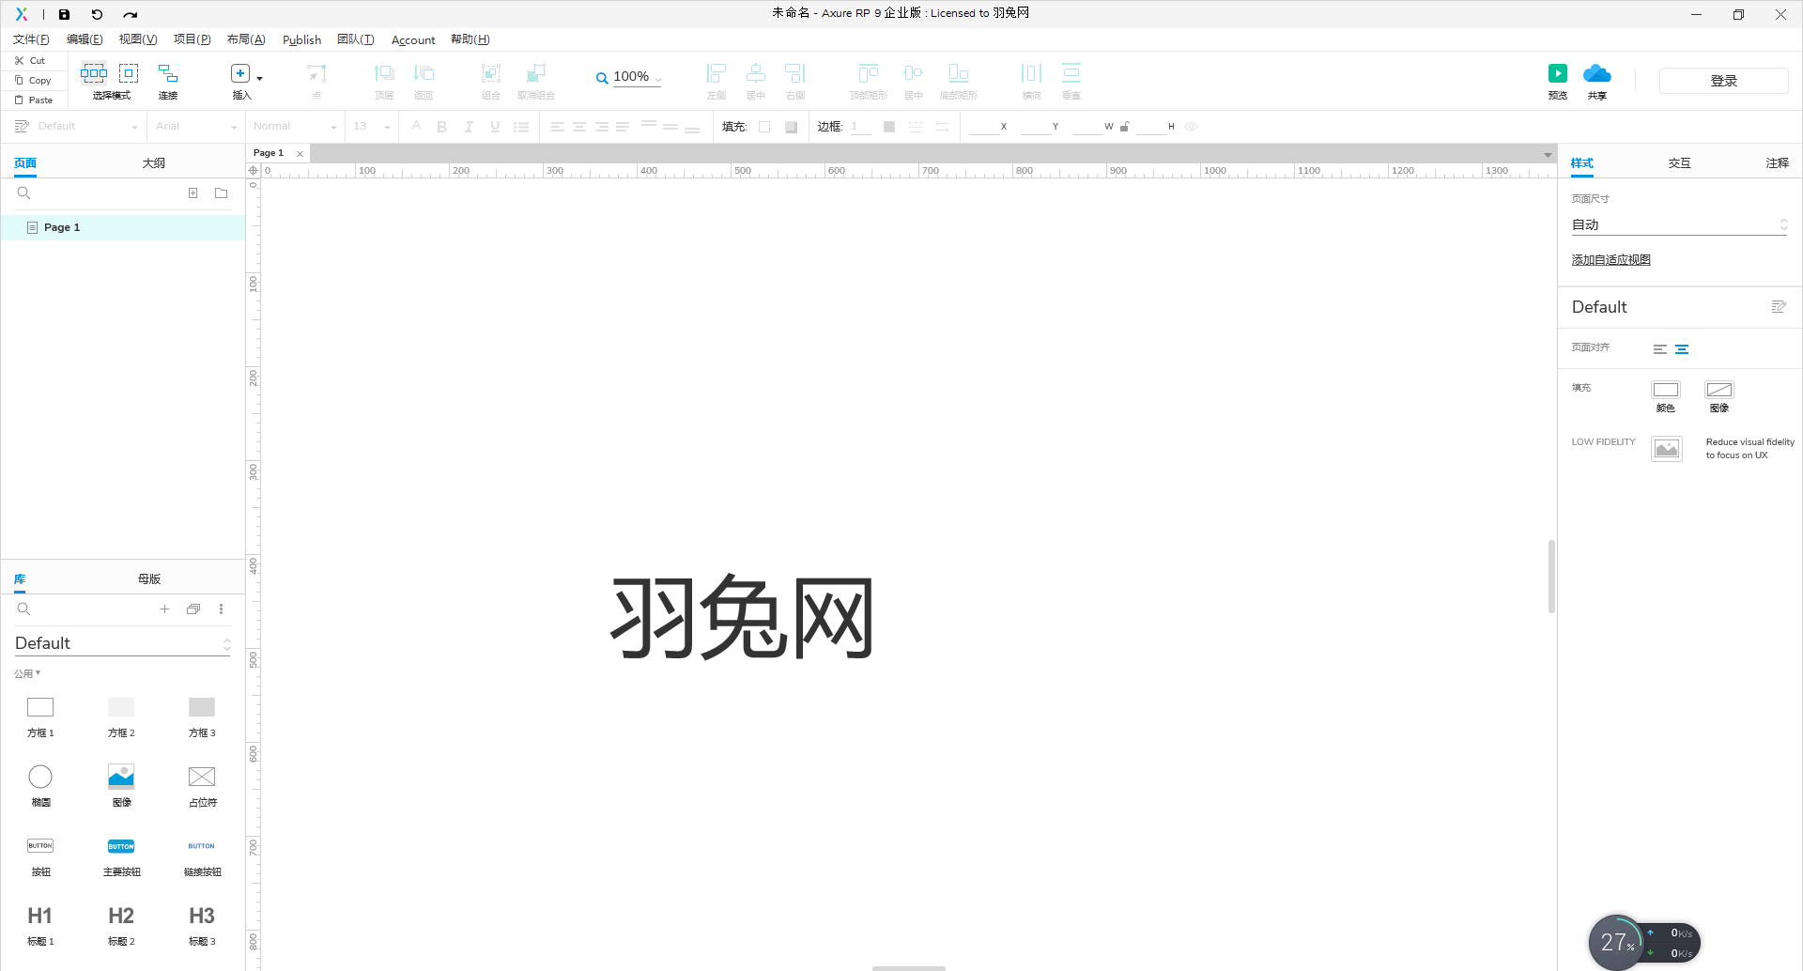
Task: Click the library options three-dot icon
Action: click(x=222, y=609)
